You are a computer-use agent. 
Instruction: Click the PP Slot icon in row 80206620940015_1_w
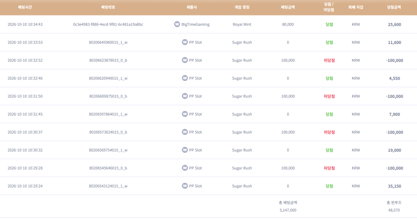pyautogui.click(x=185, y=78)
